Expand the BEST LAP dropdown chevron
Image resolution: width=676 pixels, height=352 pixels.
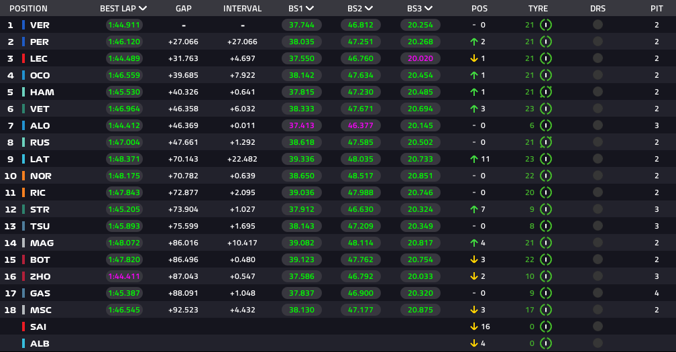[x=143, y=8]
